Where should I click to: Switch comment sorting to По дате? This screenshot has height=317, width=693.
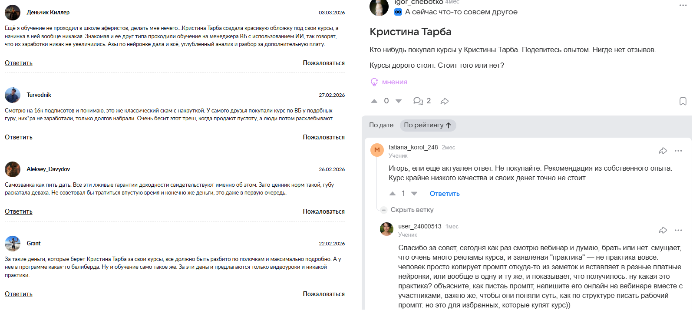tap(381, 125)
